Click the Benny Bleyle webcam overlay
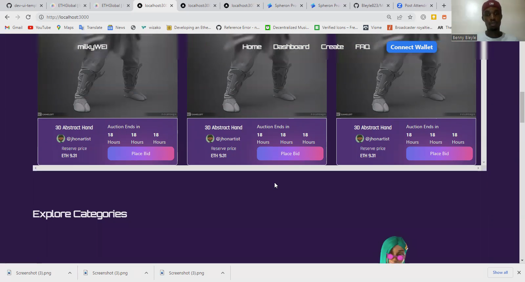 [x=488, y=20]
